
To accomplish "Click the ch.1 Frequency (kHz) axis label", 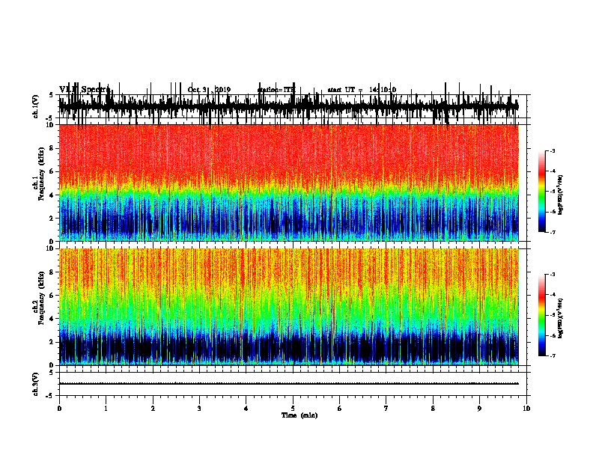I will pos(39,174).
